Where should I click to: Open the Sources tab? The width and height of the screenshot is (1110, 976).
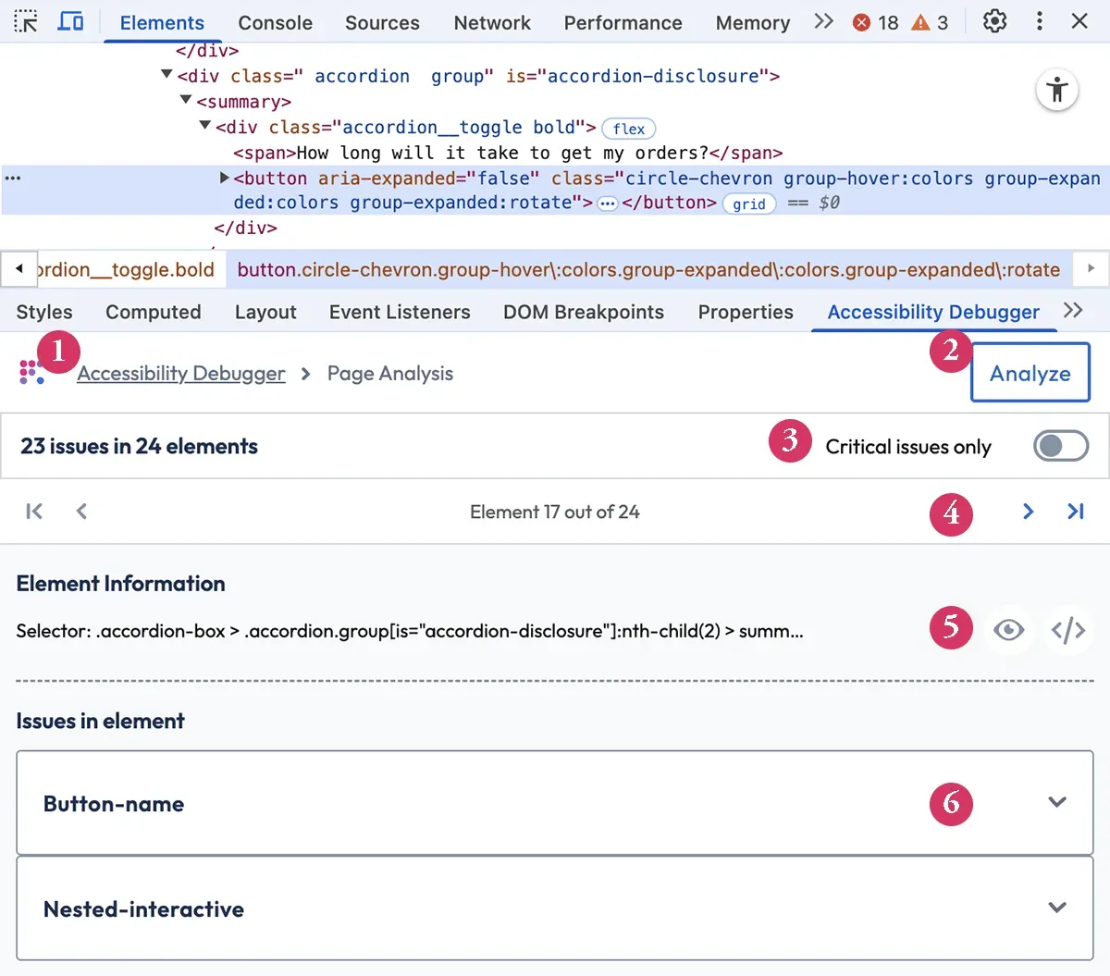[x=382, y=22]
